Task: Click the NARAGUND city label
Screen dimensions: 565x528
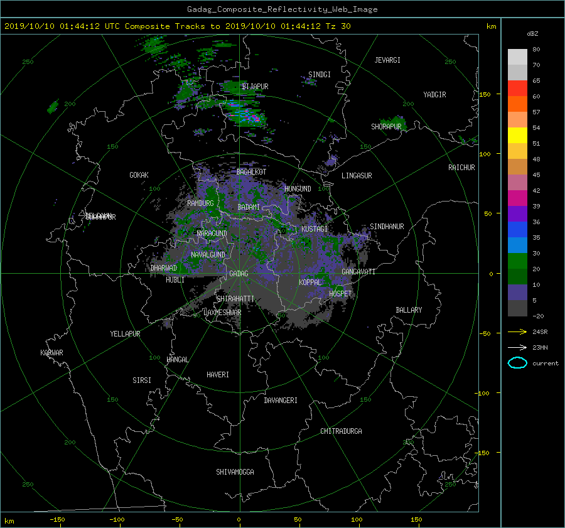Action: pos(212,234)
